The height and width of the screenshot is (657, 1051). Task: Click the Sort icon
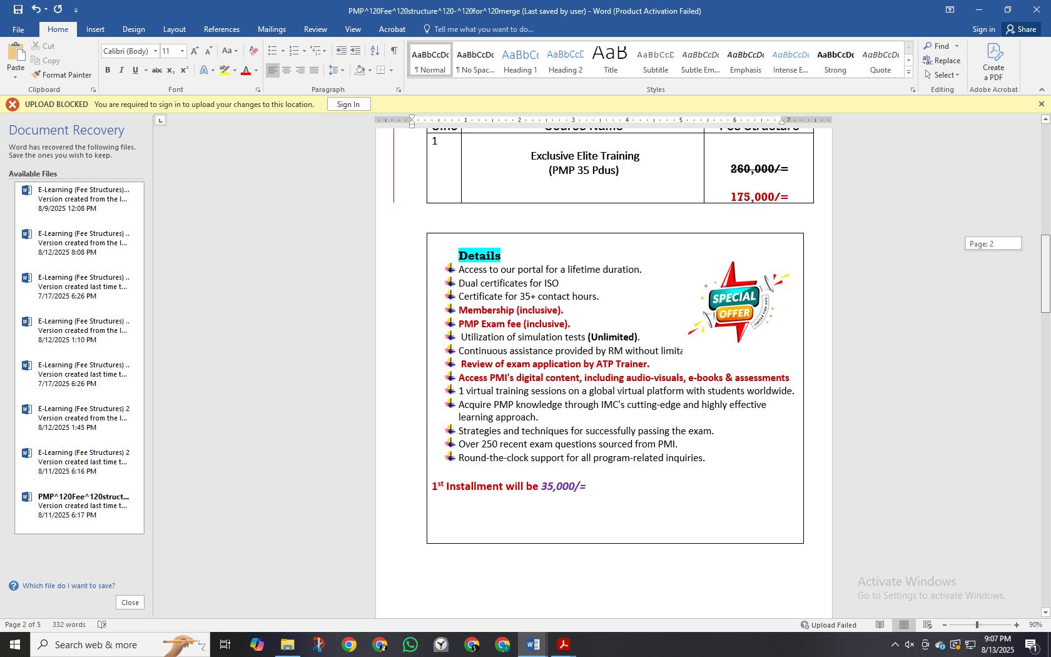tap(374, 51)
